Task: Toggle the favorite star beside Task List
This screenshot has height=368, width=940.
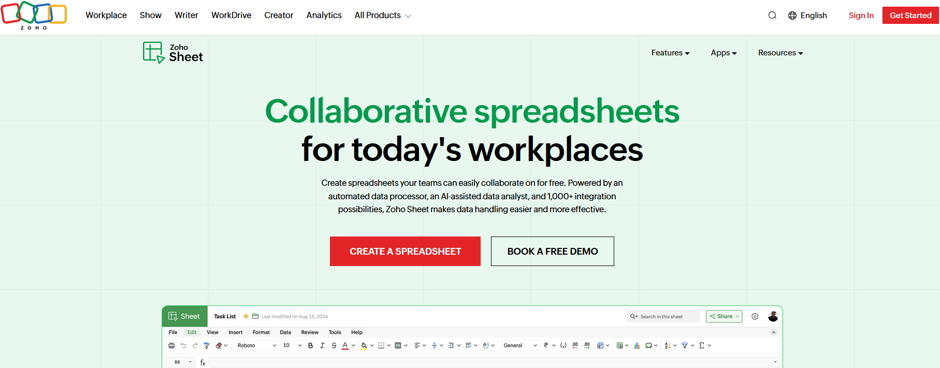Action: tap(246, 316)
